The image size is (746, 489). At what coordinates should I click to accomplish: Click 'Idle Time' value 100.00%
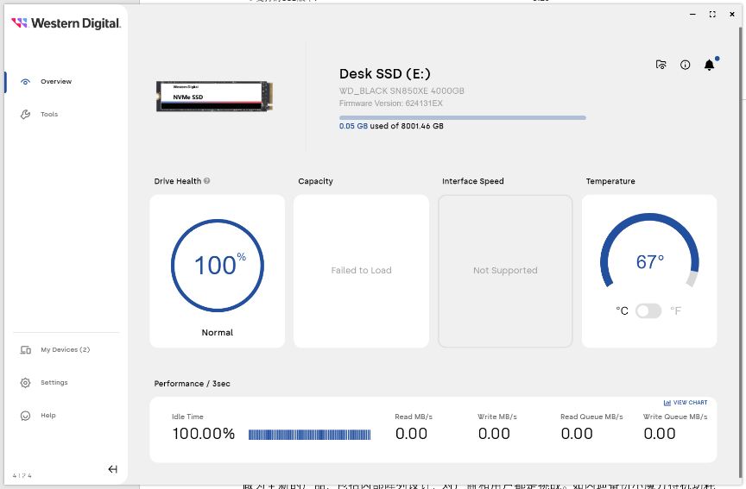pyautogui.click(x=204, y=434)
